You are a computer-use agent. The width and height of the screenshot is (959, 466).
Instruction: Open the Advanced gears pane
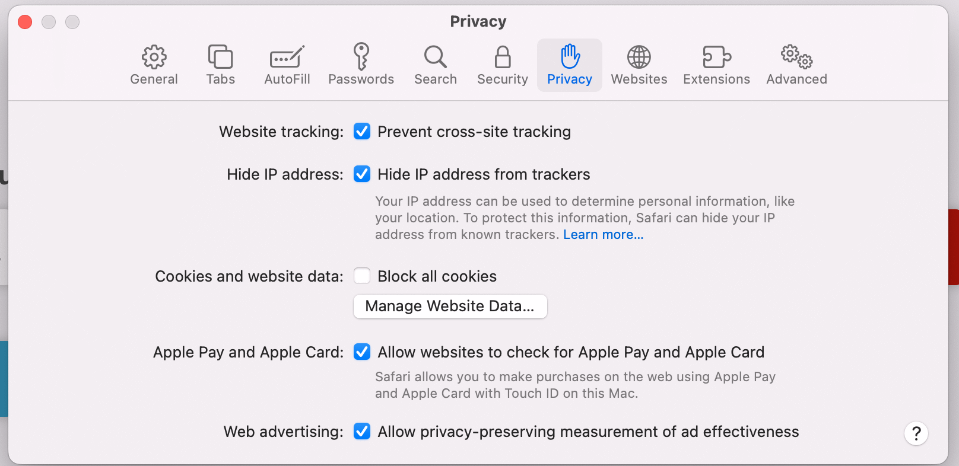pos(796,58)
